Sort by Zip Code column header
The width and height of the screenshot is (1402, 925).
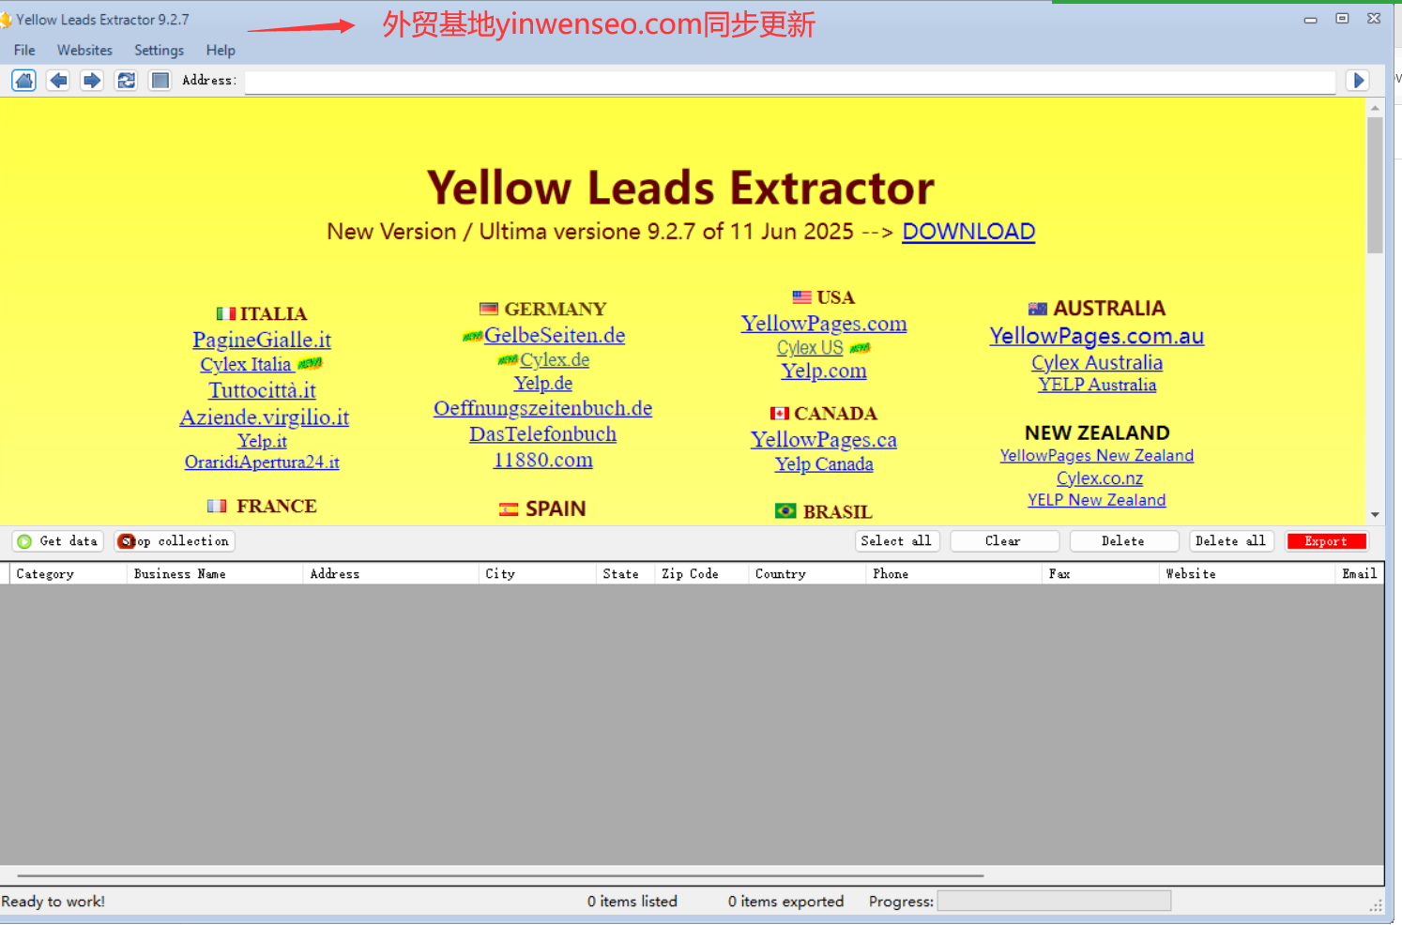tap(701, 574)
